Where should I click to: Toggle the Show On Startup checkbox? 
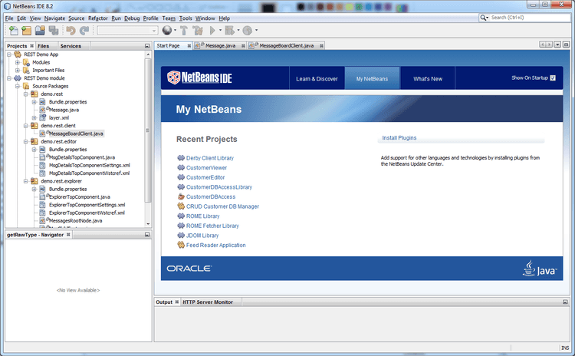coord(553,77)
